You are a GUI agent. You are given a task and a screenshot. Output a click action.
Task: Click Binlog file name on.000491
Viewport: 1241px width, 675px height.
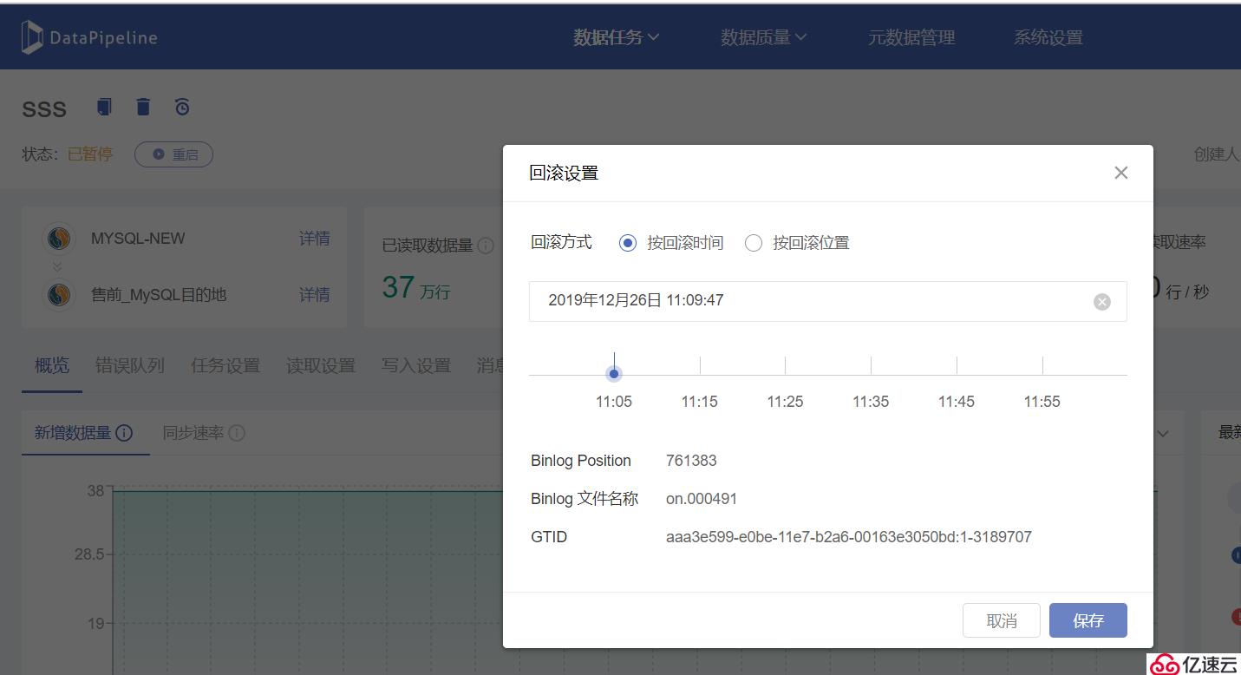[702, 499]
